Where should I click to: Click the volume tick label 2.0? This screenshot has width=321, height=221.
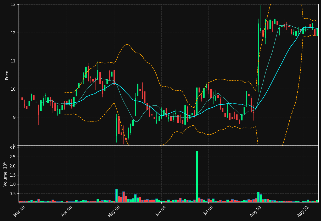[x=13, y=166]
